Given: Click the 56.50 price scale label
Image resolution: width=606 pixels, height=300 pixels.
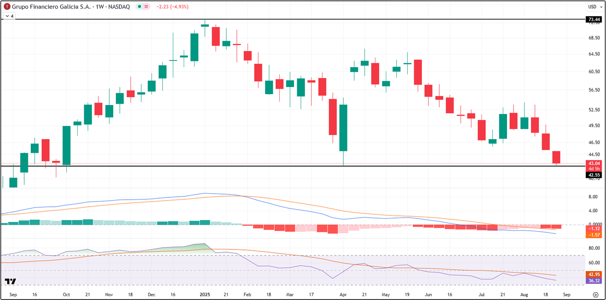Looking at the screenshot, I should coord(593,89).
